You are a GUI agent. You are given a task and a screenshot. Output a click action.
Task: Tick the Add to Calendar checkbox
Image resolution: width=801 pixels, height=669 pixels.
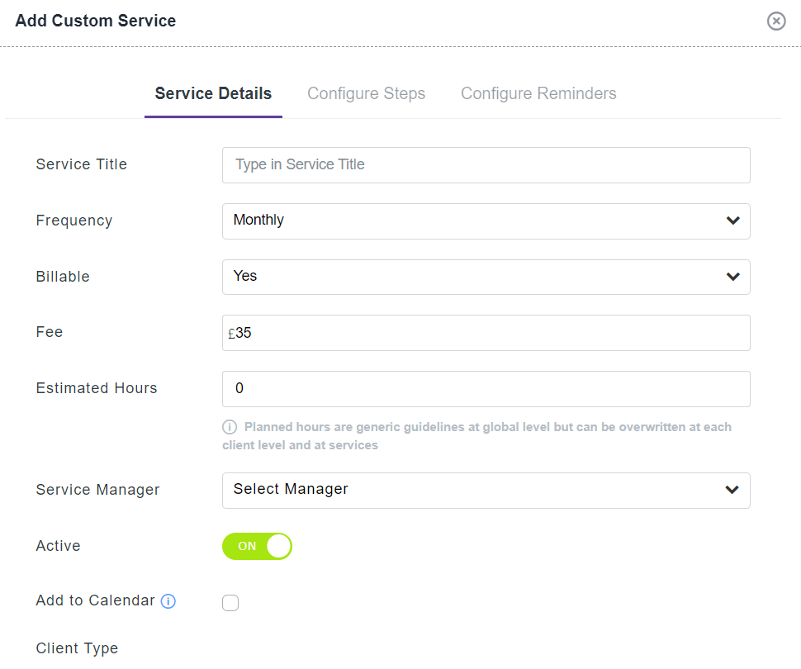[x=230, y=603]
